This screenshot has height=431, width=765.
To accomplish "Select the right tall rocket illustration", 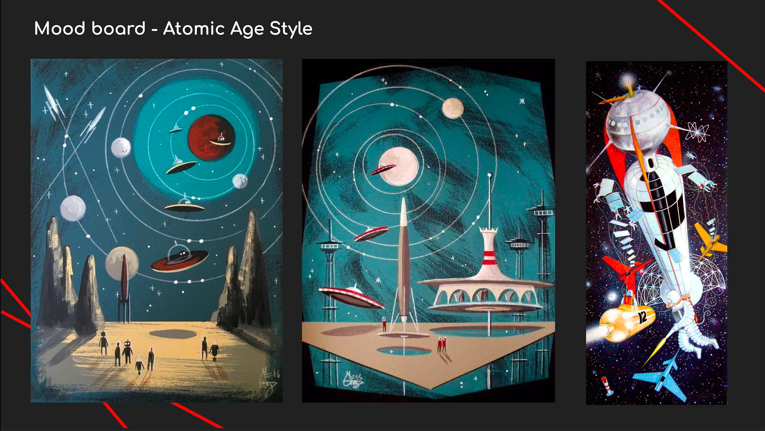I will coord(656,233).
